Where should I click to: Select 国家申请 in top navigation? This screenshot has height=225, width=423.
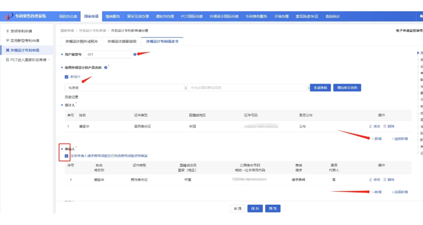click(x=91, y=16)
